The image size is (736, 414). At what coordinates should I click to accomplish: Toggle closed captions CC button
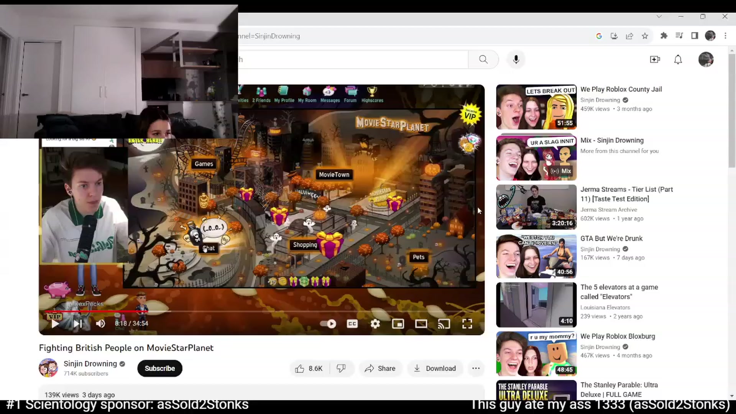[352, 324]
